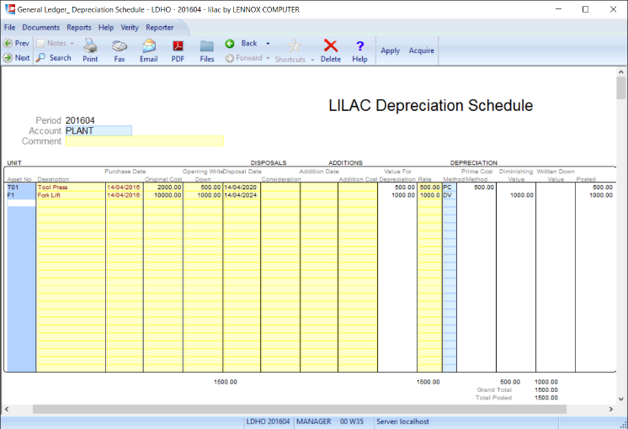Go Back with green arrow
Screen dimensions: 628x429
click(230, 43)
